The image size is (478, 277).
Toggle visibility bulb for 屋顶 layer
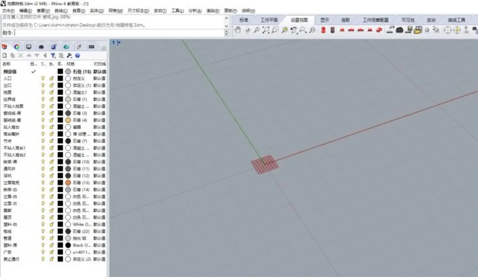43,217
